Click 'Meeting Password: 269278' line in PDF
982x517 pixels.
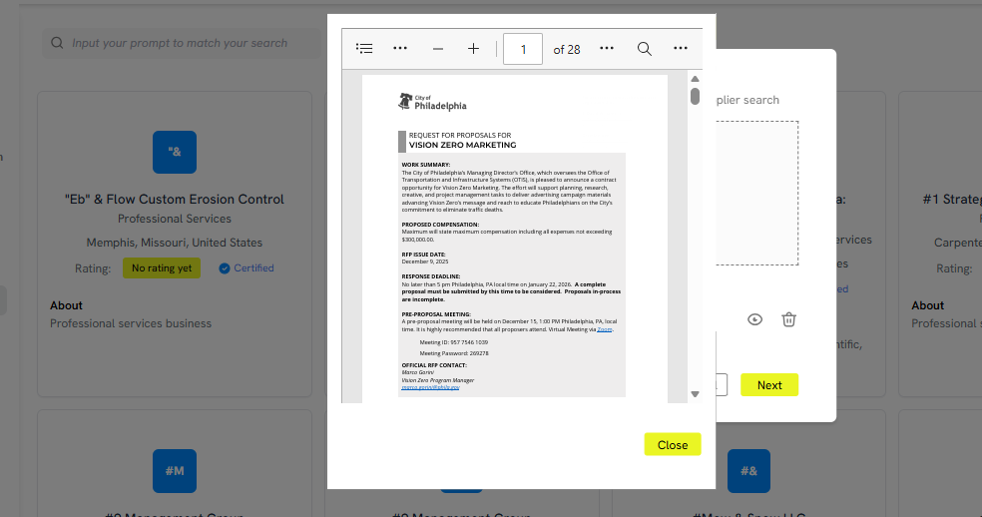click(454, 353)
